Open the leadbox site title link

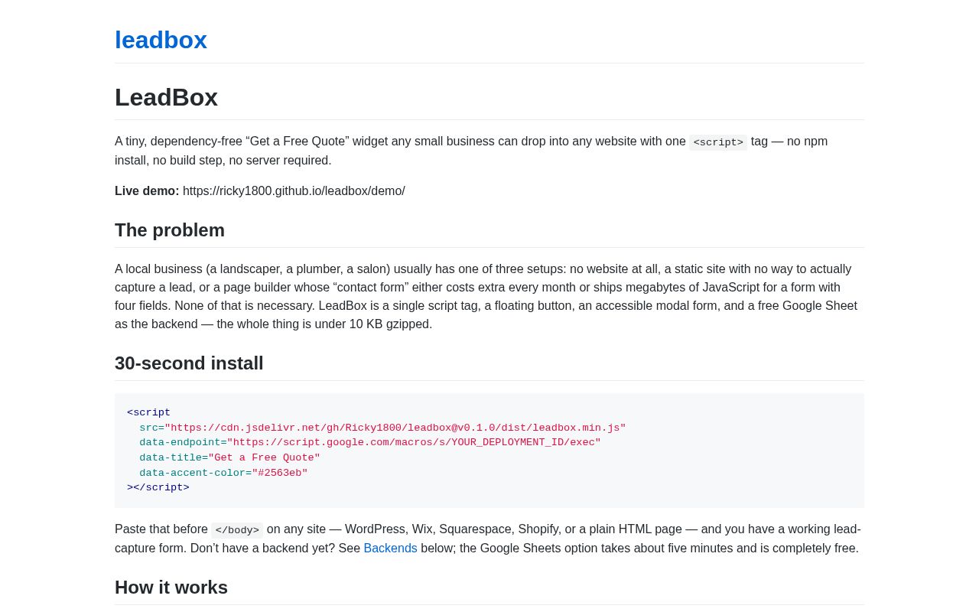click(x=161, y=40)
